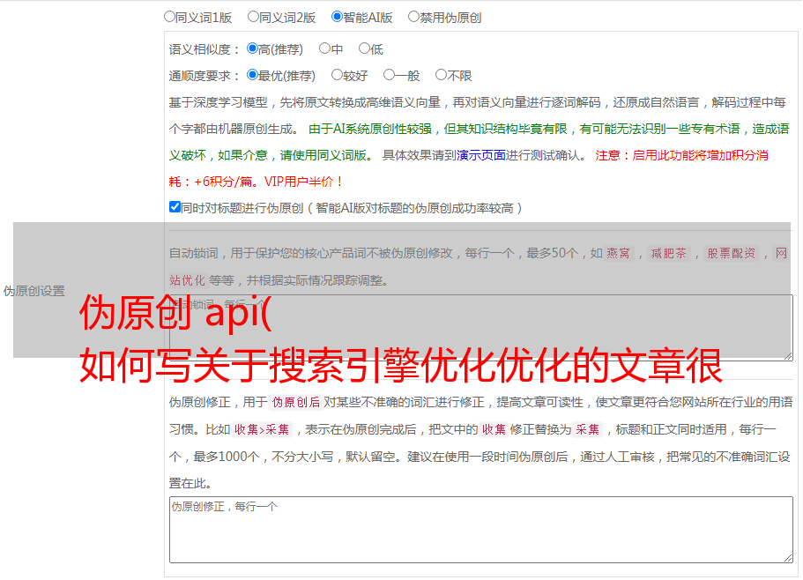Set 通顺度要求 to 一般
This screenshot has height=580, width=803.
point(390,76)
